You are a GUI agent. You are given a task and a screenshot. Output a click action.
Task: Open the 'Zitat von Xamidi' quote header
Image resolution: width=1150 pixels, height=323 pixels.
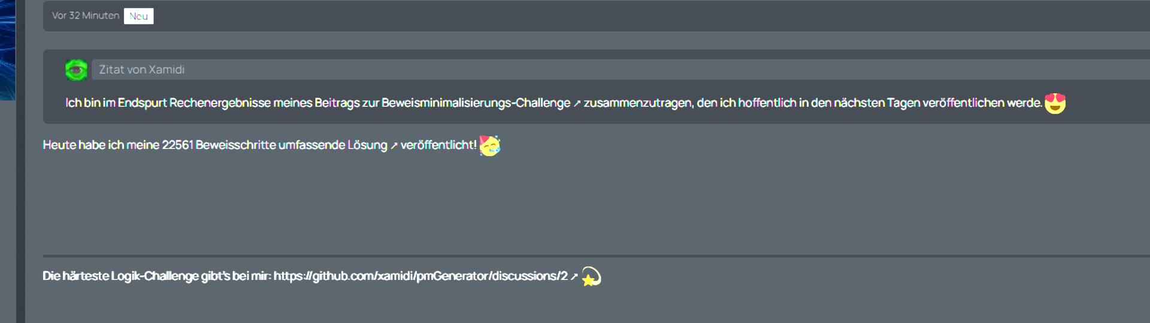coord(141,70)
